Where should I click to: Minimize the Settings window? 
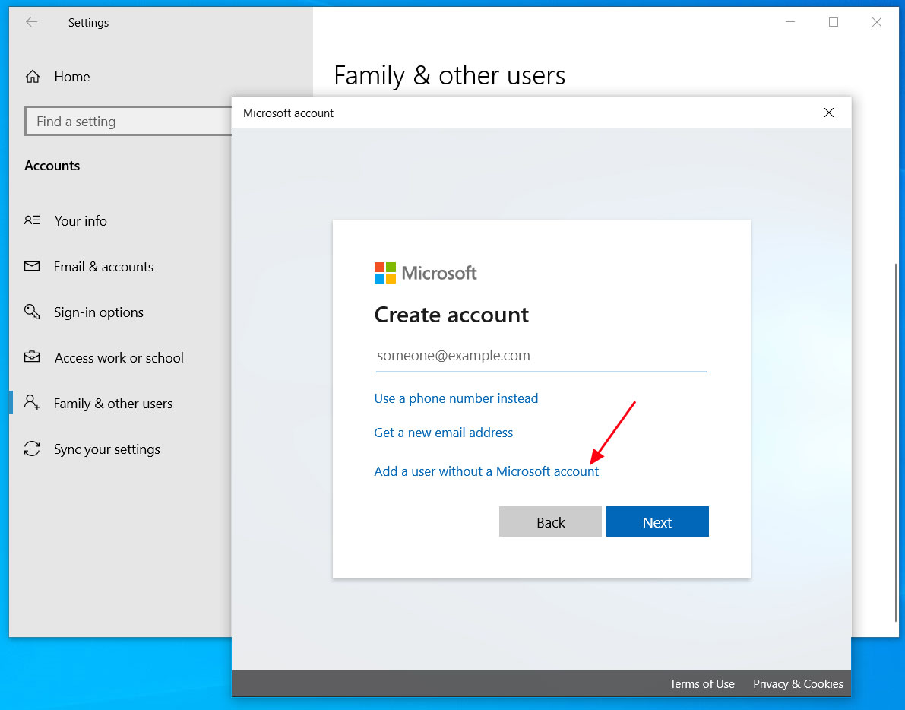(790, 22)
